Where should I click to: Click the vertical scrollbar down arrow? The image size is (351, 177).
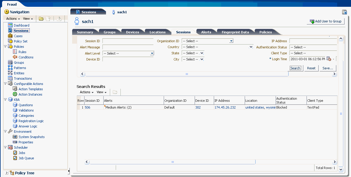341,170
